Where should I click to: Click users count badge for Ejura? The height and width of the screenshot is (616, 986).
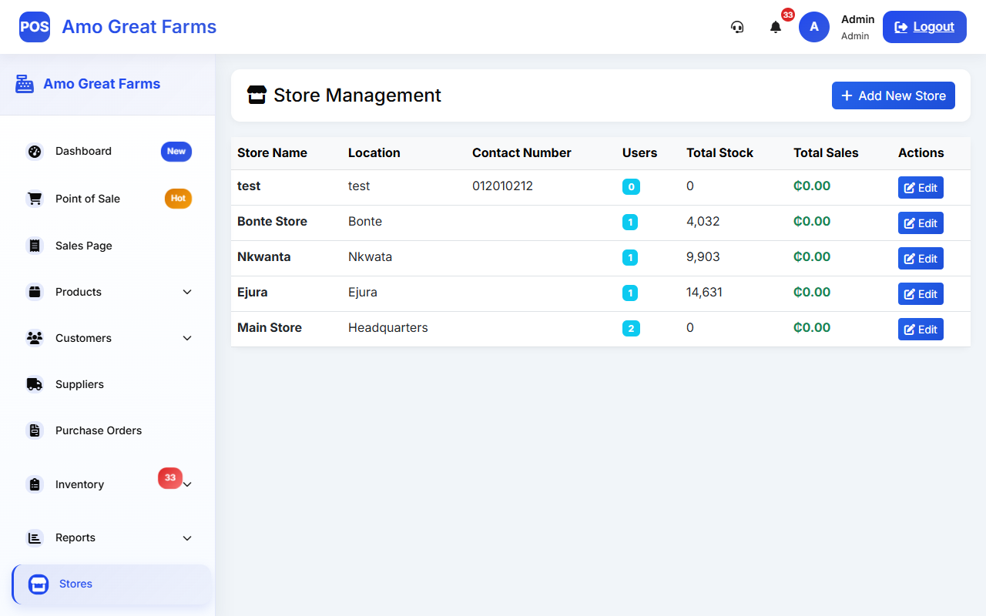coord(630,293)
